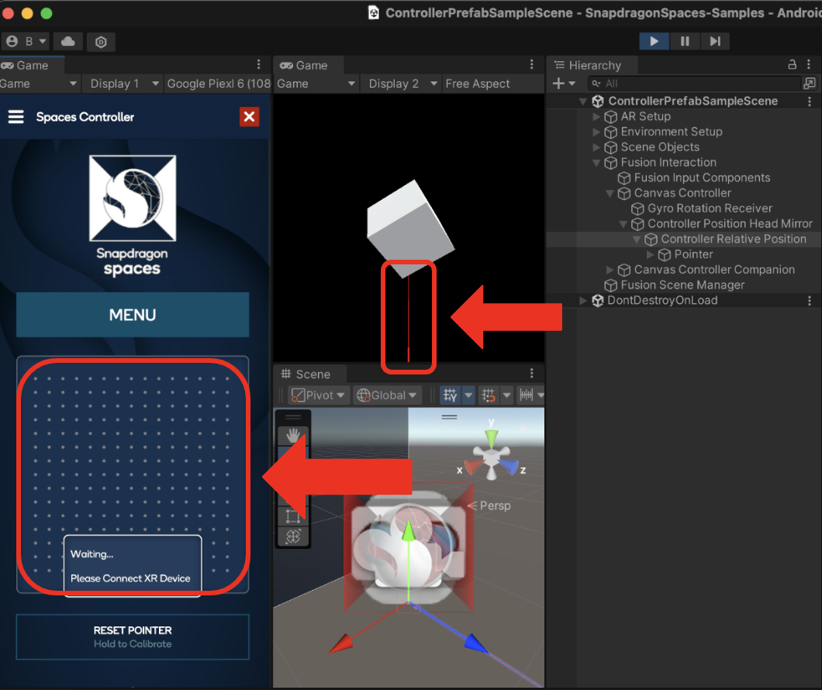Click the MENU button in Spaces Controller
Image resolution: width=822 pixels, height=690 pixels.
point(133,314)
